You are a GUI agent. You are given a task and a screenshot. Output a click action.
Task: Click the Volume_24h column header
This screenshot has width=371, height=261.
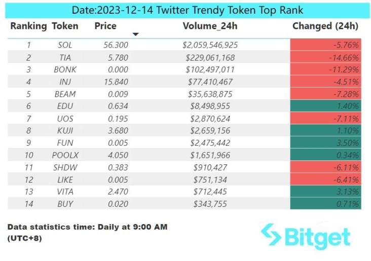pyautogui.click(x=210, y=26)
